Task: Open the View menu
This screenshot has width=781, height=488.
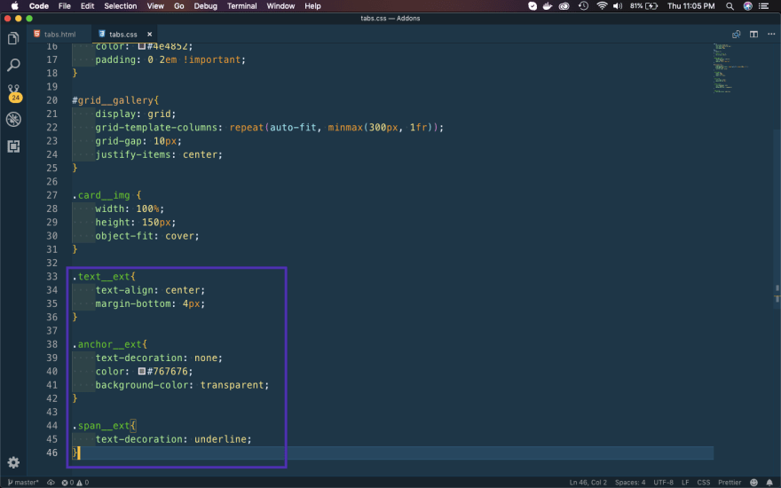Action: (155, 6)
